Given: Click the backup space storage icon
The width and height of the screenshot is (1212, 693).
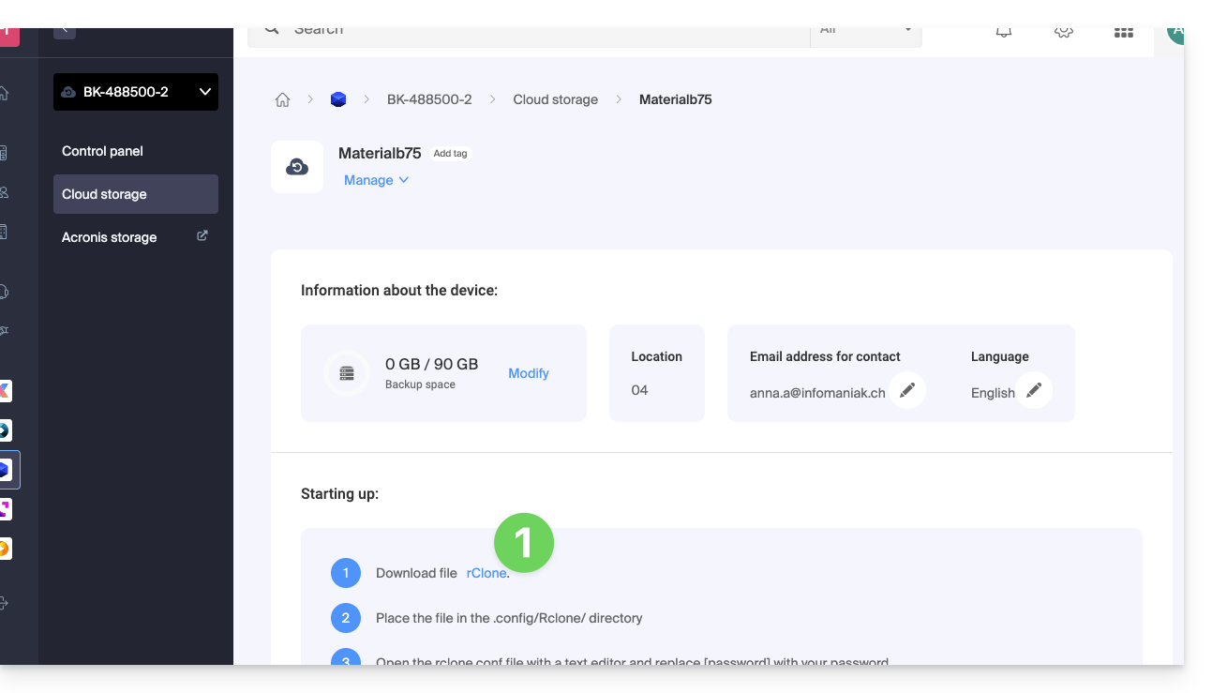Looking at the screenshot, I should [x=347, y=373].
